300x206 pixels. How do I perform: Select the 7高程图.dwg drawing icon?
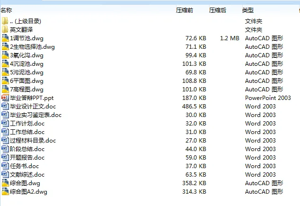point(5,90)
